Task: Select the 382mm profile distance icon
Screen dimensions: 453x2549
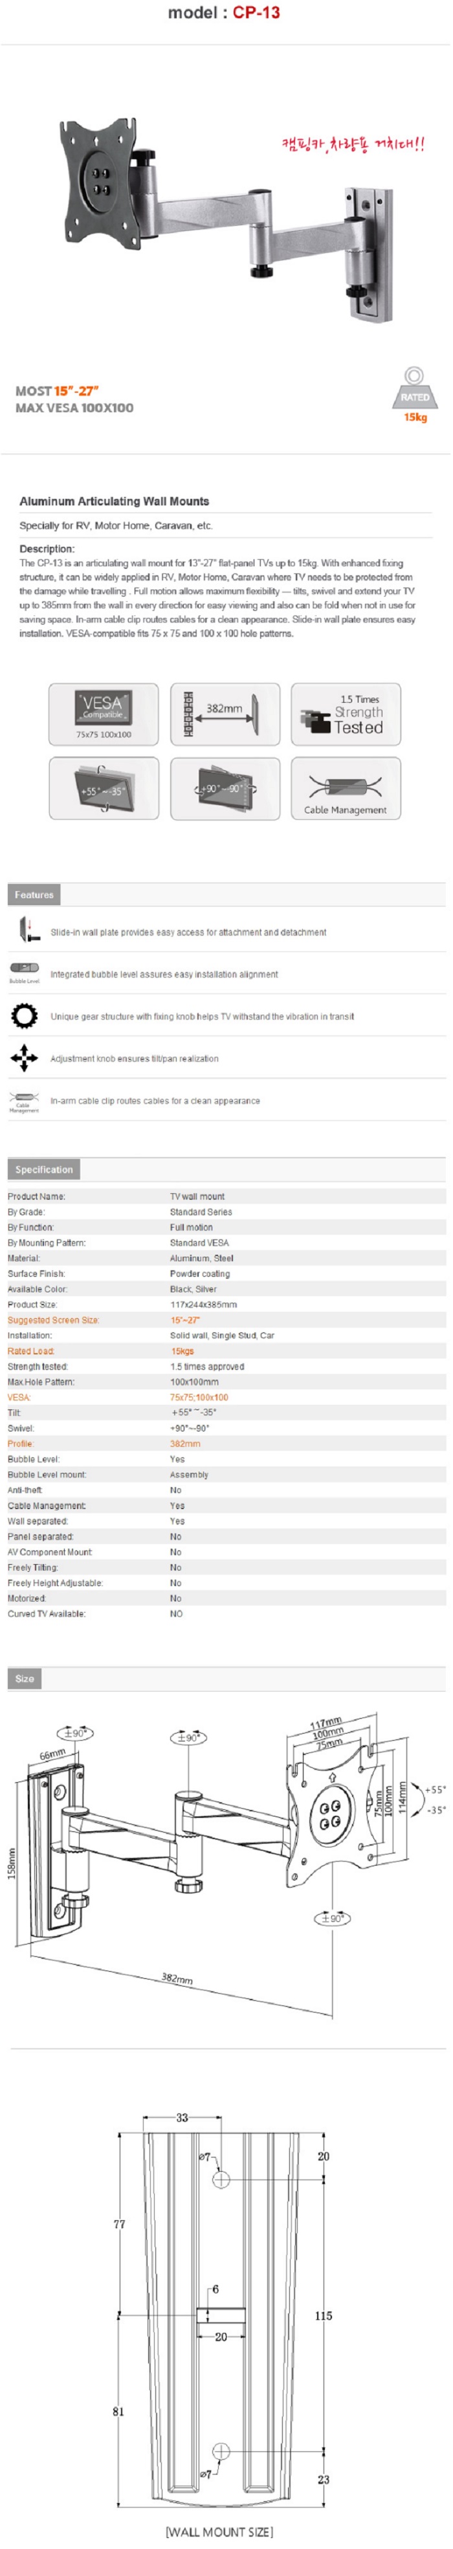Action: [x=225, y=714]
